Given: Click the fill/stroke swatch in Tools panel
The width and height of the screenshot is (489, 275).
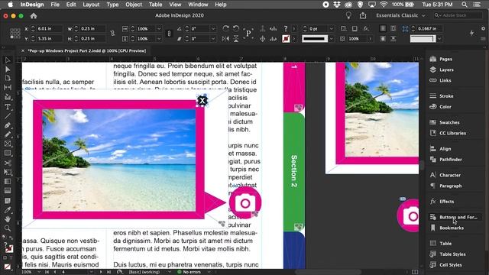Looking at the screenshot, I should tap(8, 248).
